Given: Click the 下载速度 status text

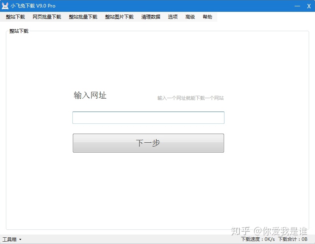Looking at the screenshot, I should (x=258, y=239).
